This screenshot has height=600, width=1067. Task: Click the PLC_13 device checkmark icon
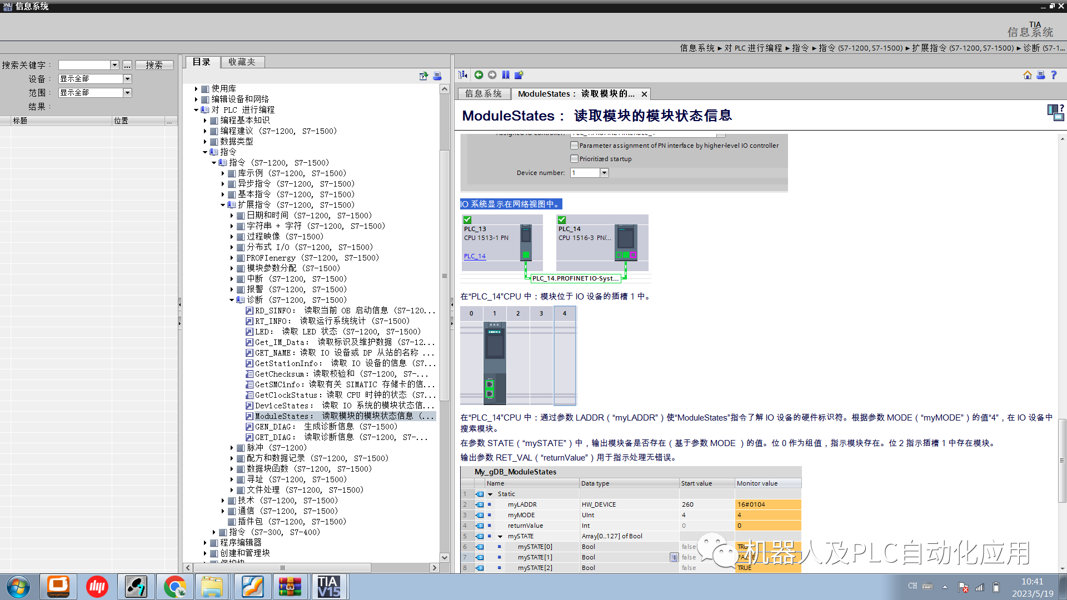click(x=467, y=220)
